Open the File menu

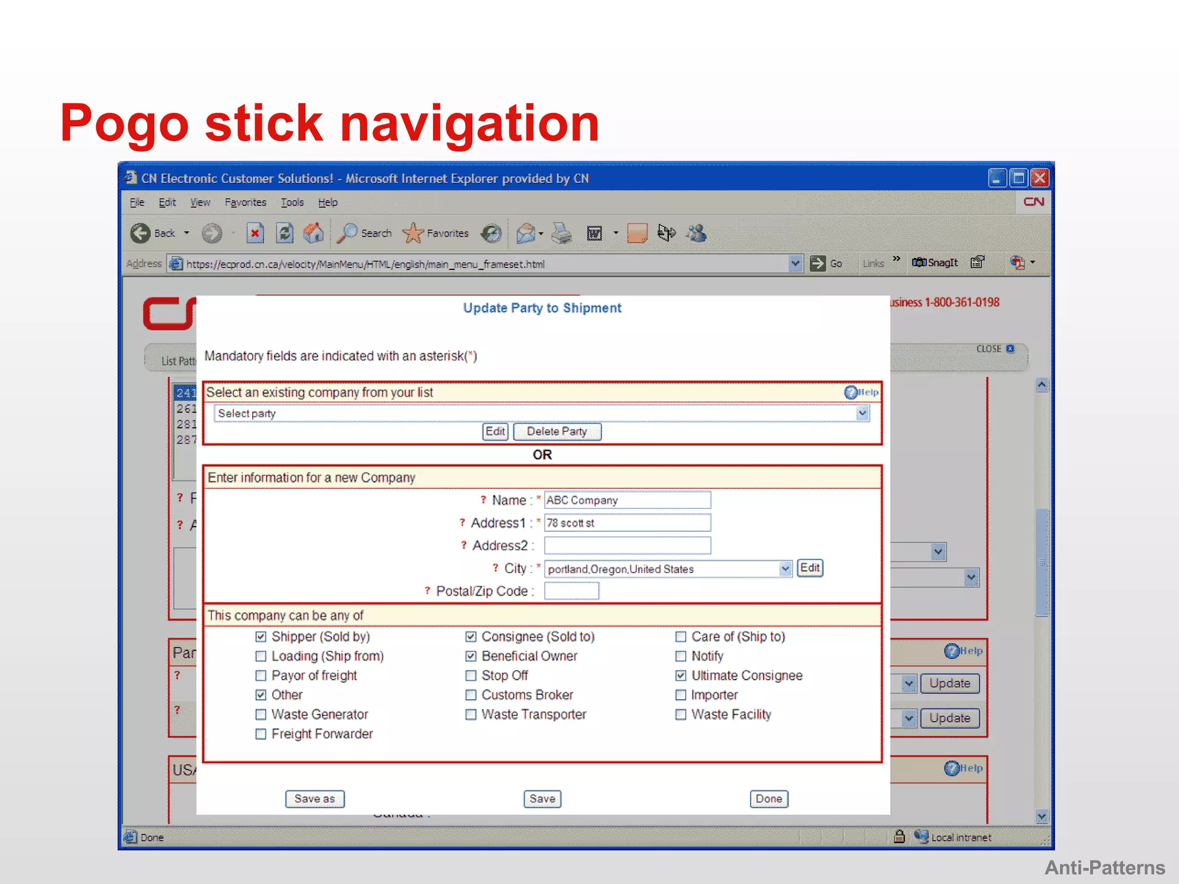tap(136, 203)
